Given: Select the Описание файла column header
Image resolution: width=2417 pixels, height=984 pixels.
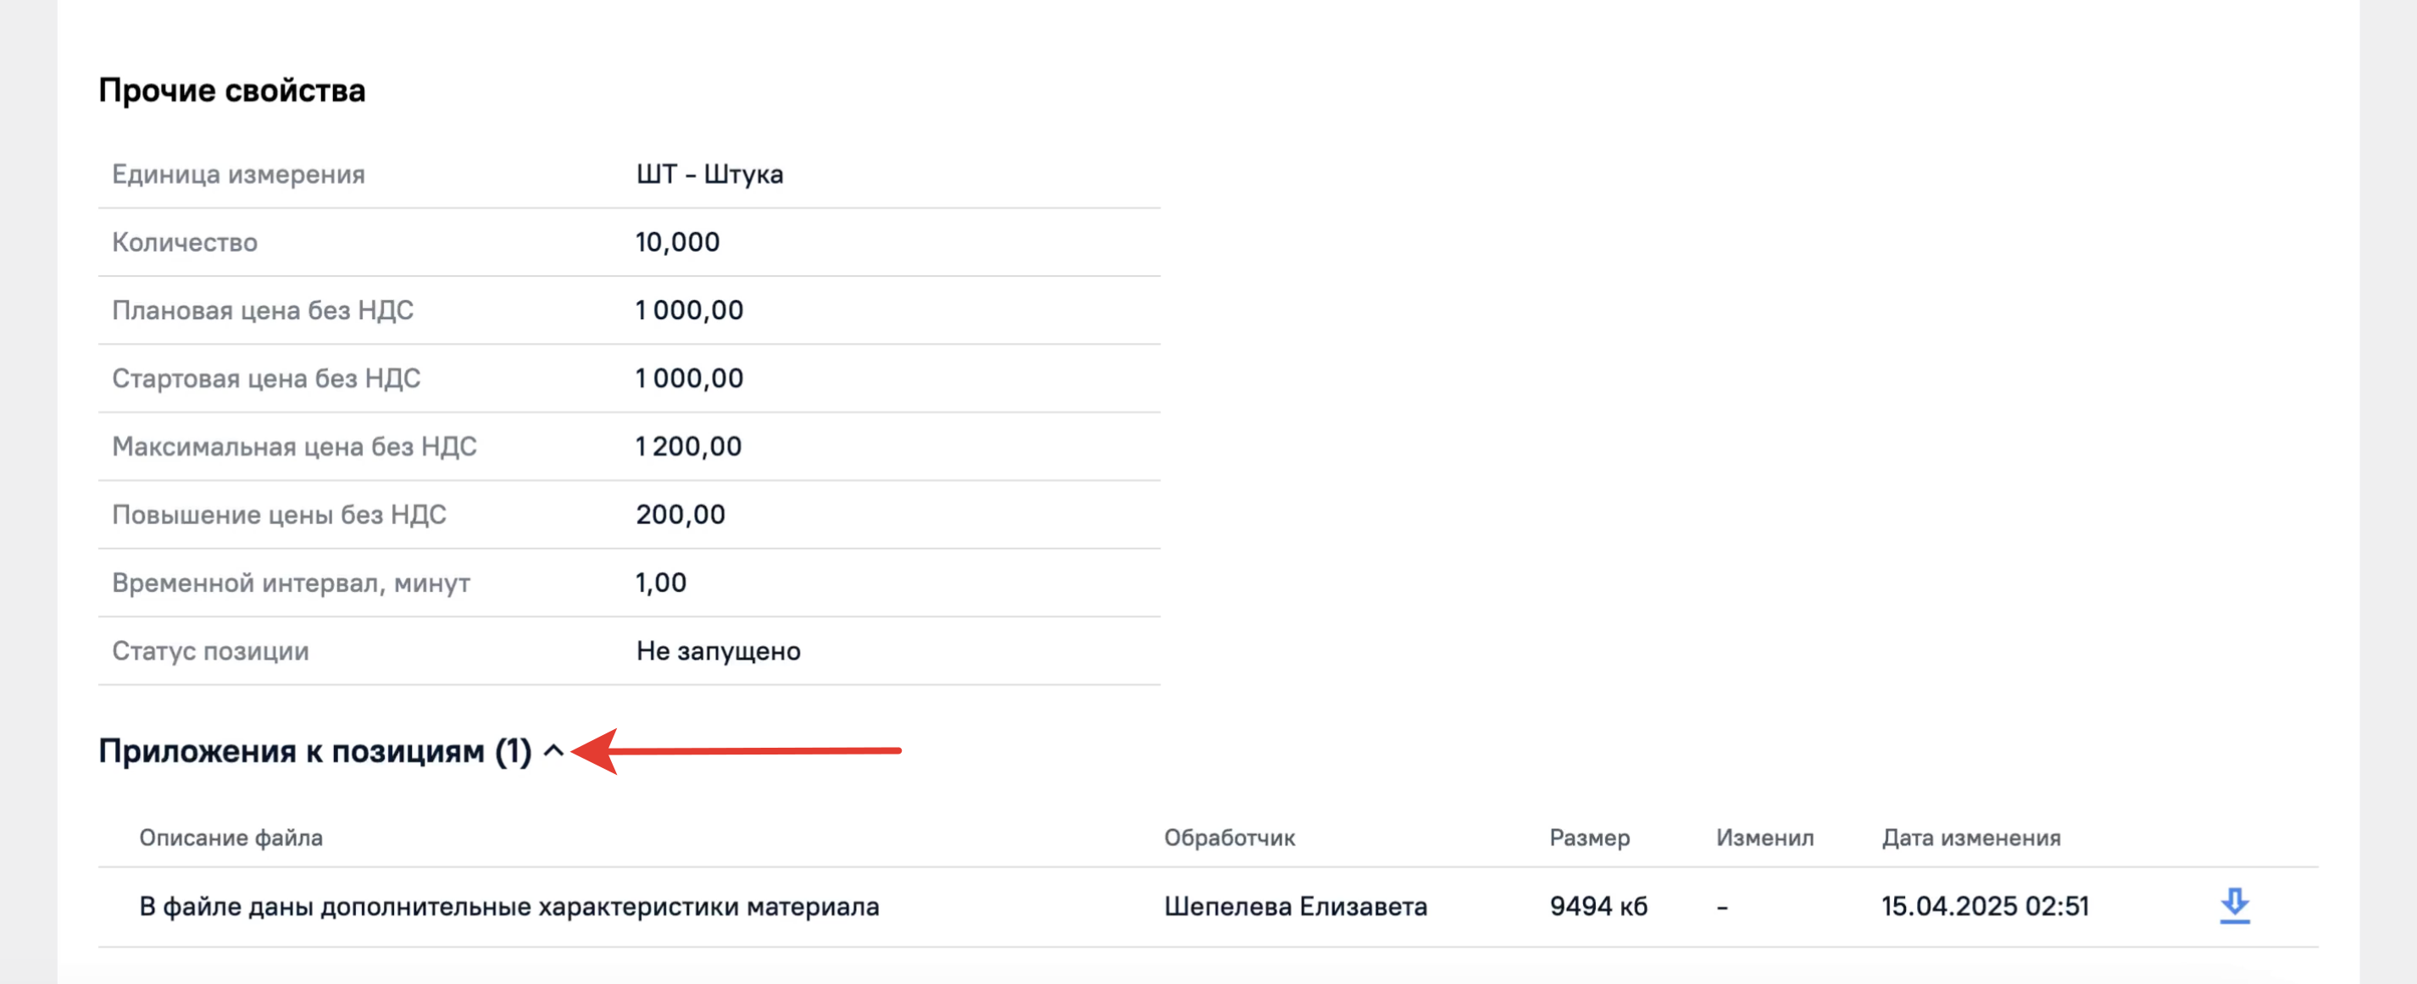Looking at the screenshot, I should (231, 838).
